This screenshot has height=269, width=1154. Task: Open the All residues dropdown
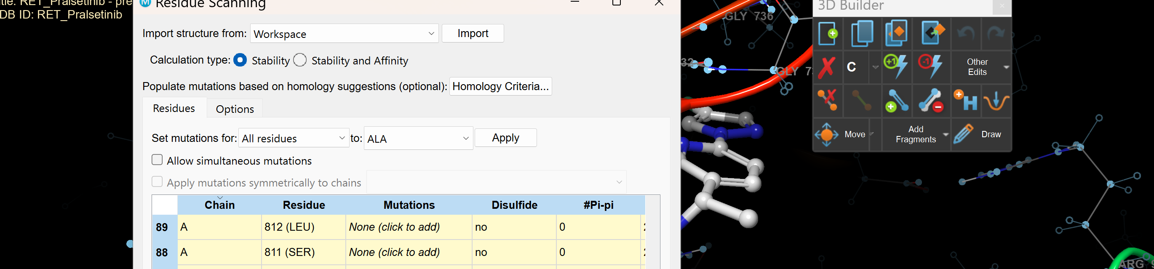tap(294, 138)
